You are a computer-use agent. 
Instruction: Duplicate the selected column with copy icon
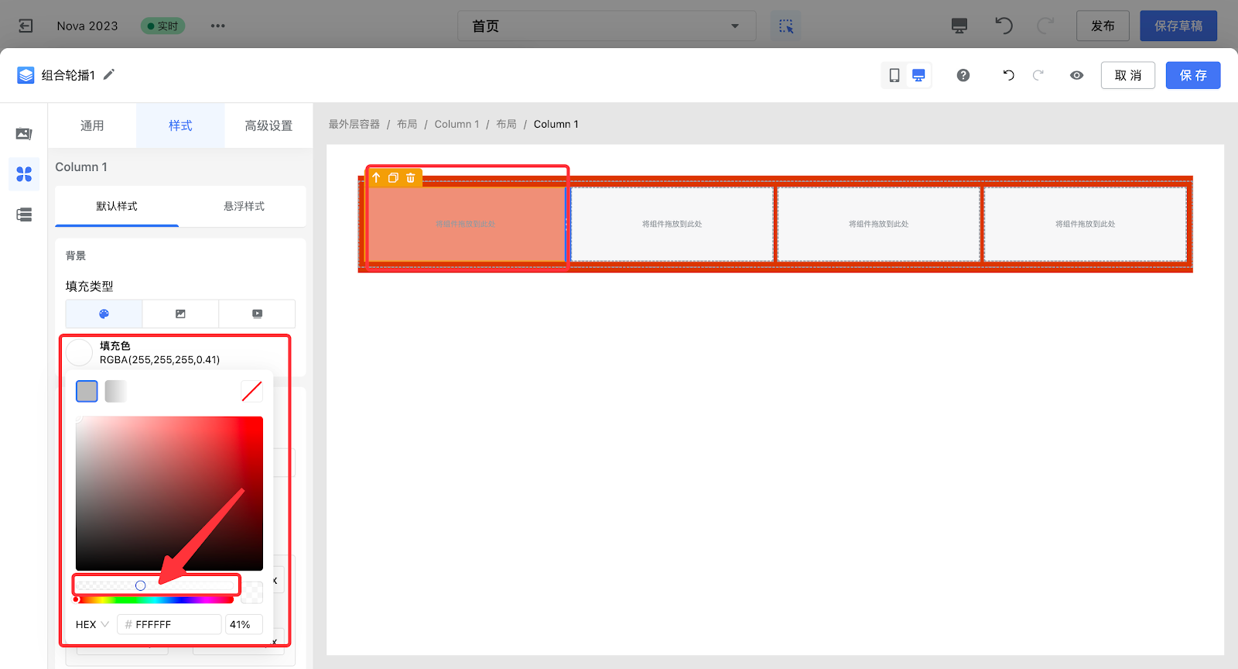(x=393, y=178)
